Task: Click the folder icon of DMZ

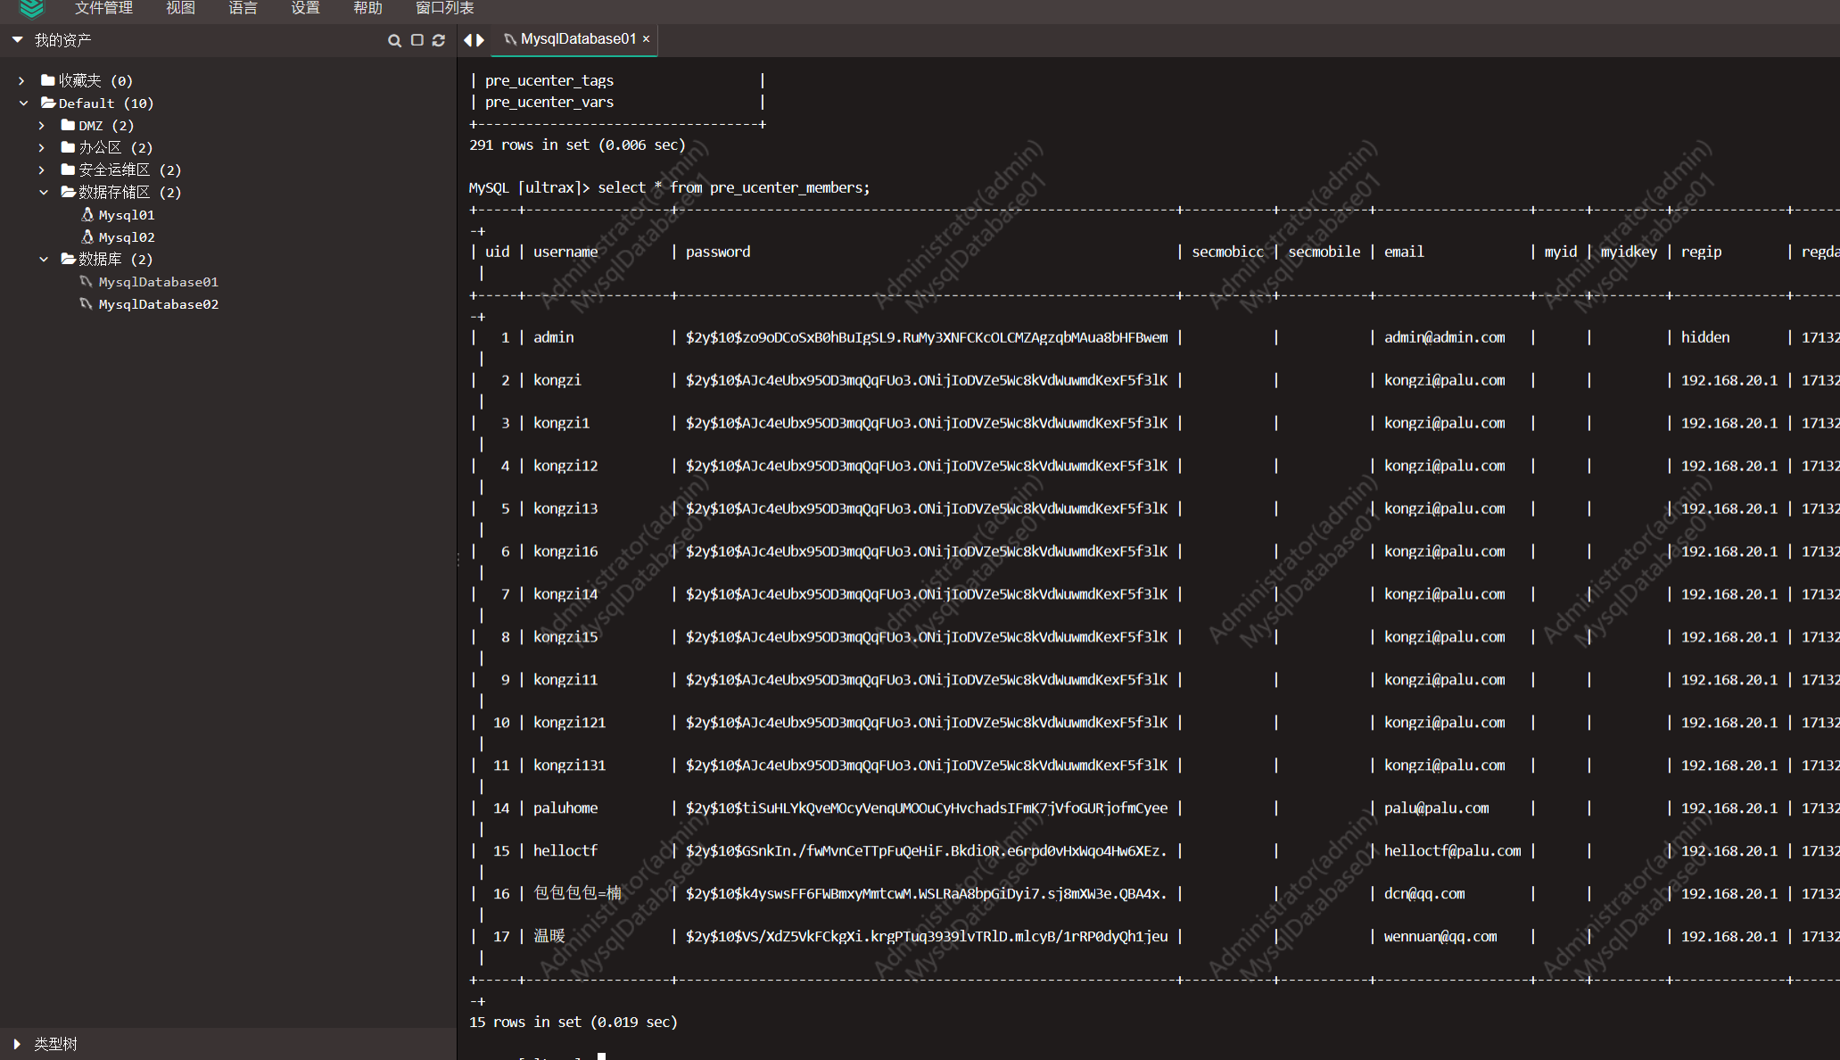Action: 68,125
